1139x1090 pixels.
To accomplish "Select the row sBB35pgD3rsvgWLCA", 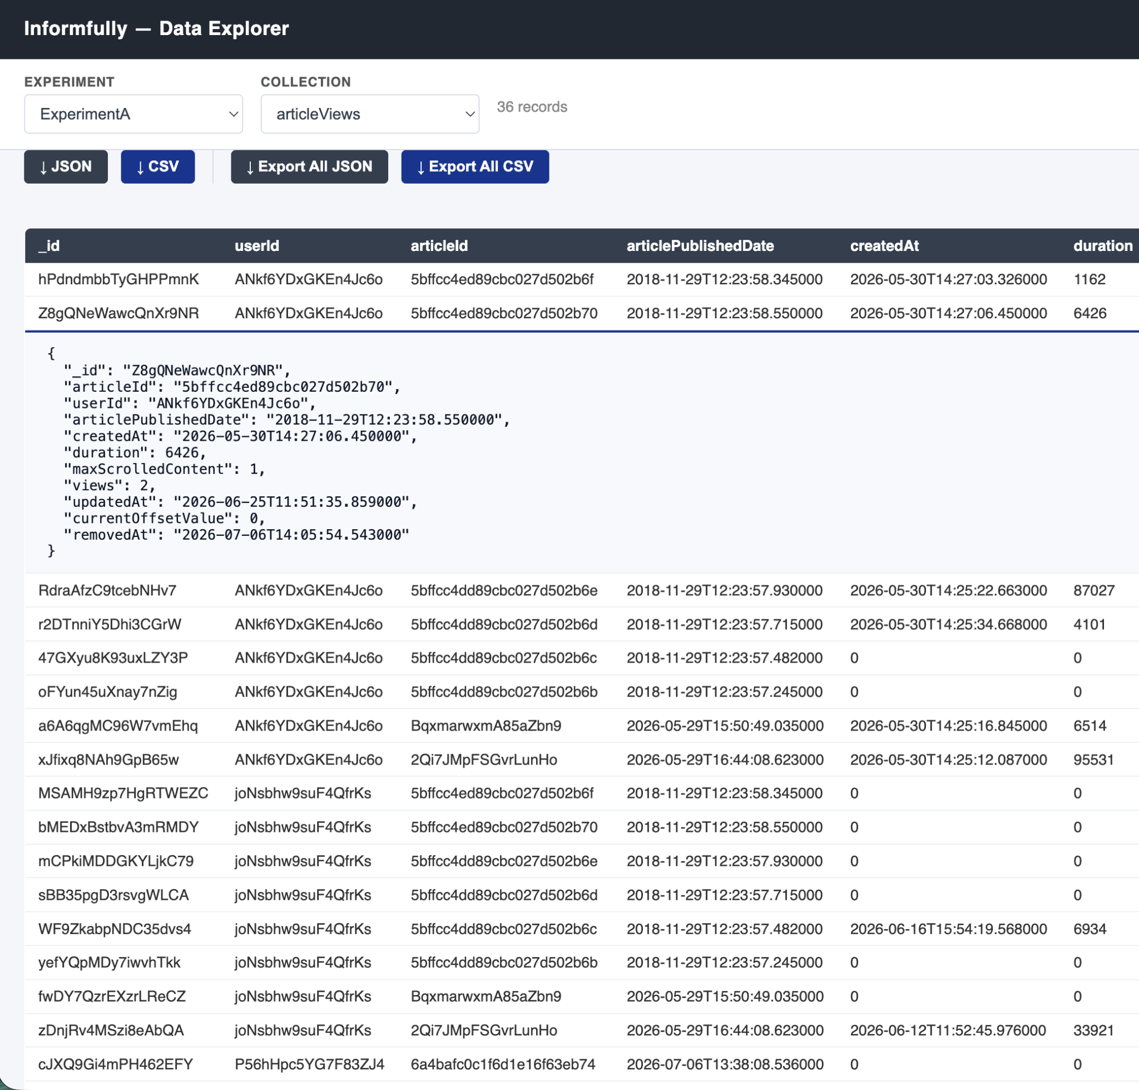I will click(581, 895).
